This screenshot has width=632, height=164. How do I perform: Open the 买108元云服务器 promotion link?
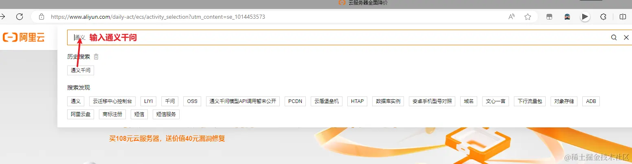tap(167, 139)
